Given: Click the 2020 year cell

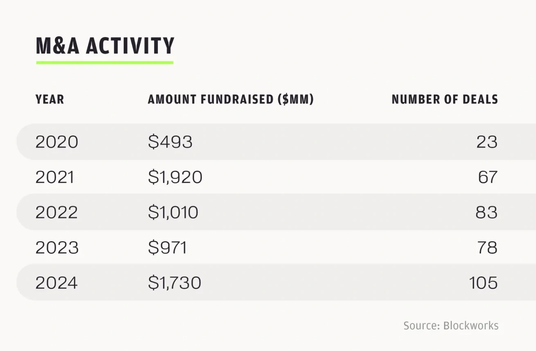Looking at the screenshot, I should coord(57,142).
